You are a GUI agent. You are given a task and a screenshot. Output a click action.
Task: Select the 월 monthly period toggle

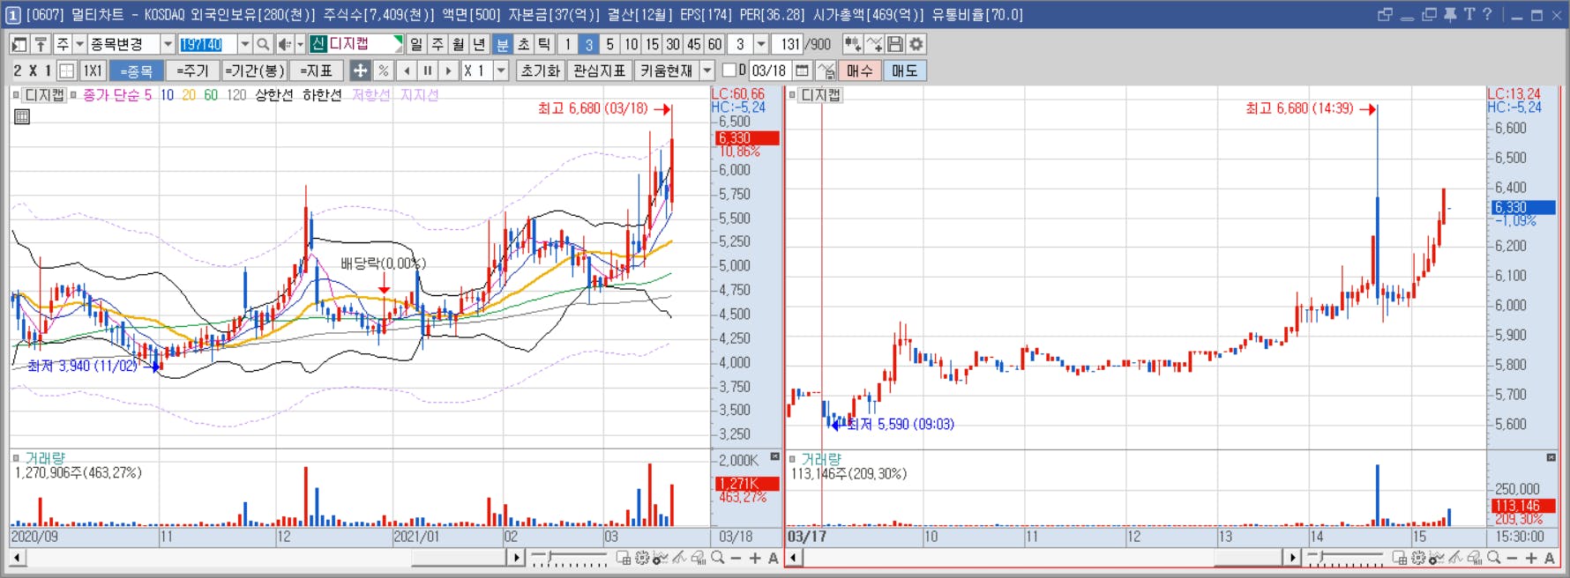tap(459, 44)
